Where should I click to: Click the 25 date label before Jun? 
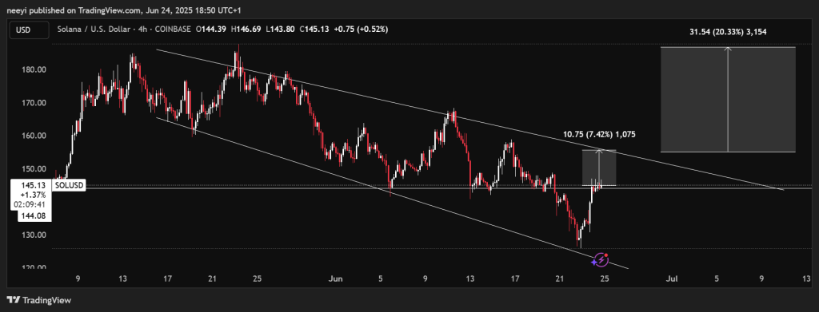coord(257,279)
